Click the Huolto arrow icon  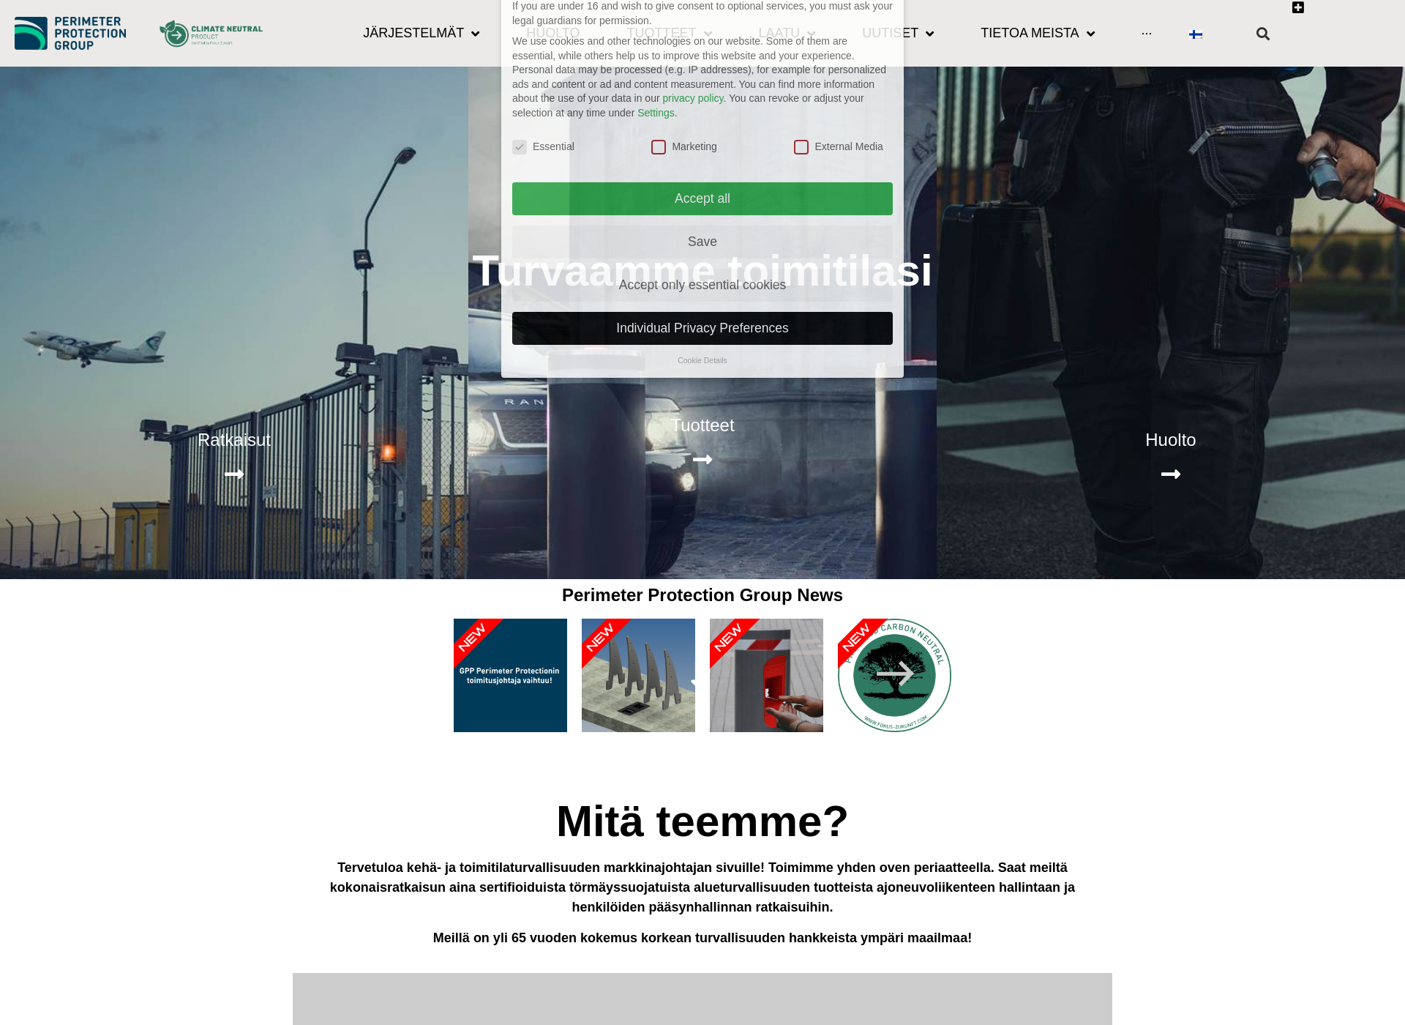click(x=1171, y=474)
